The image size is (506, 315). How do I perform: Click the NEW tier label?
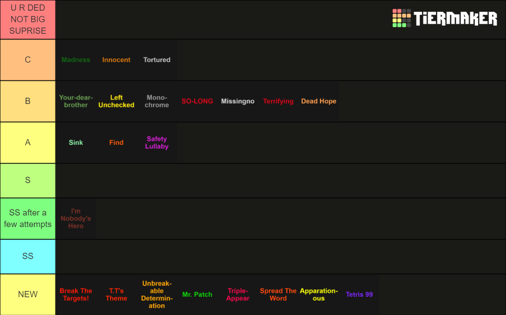(x=28, y=294)
